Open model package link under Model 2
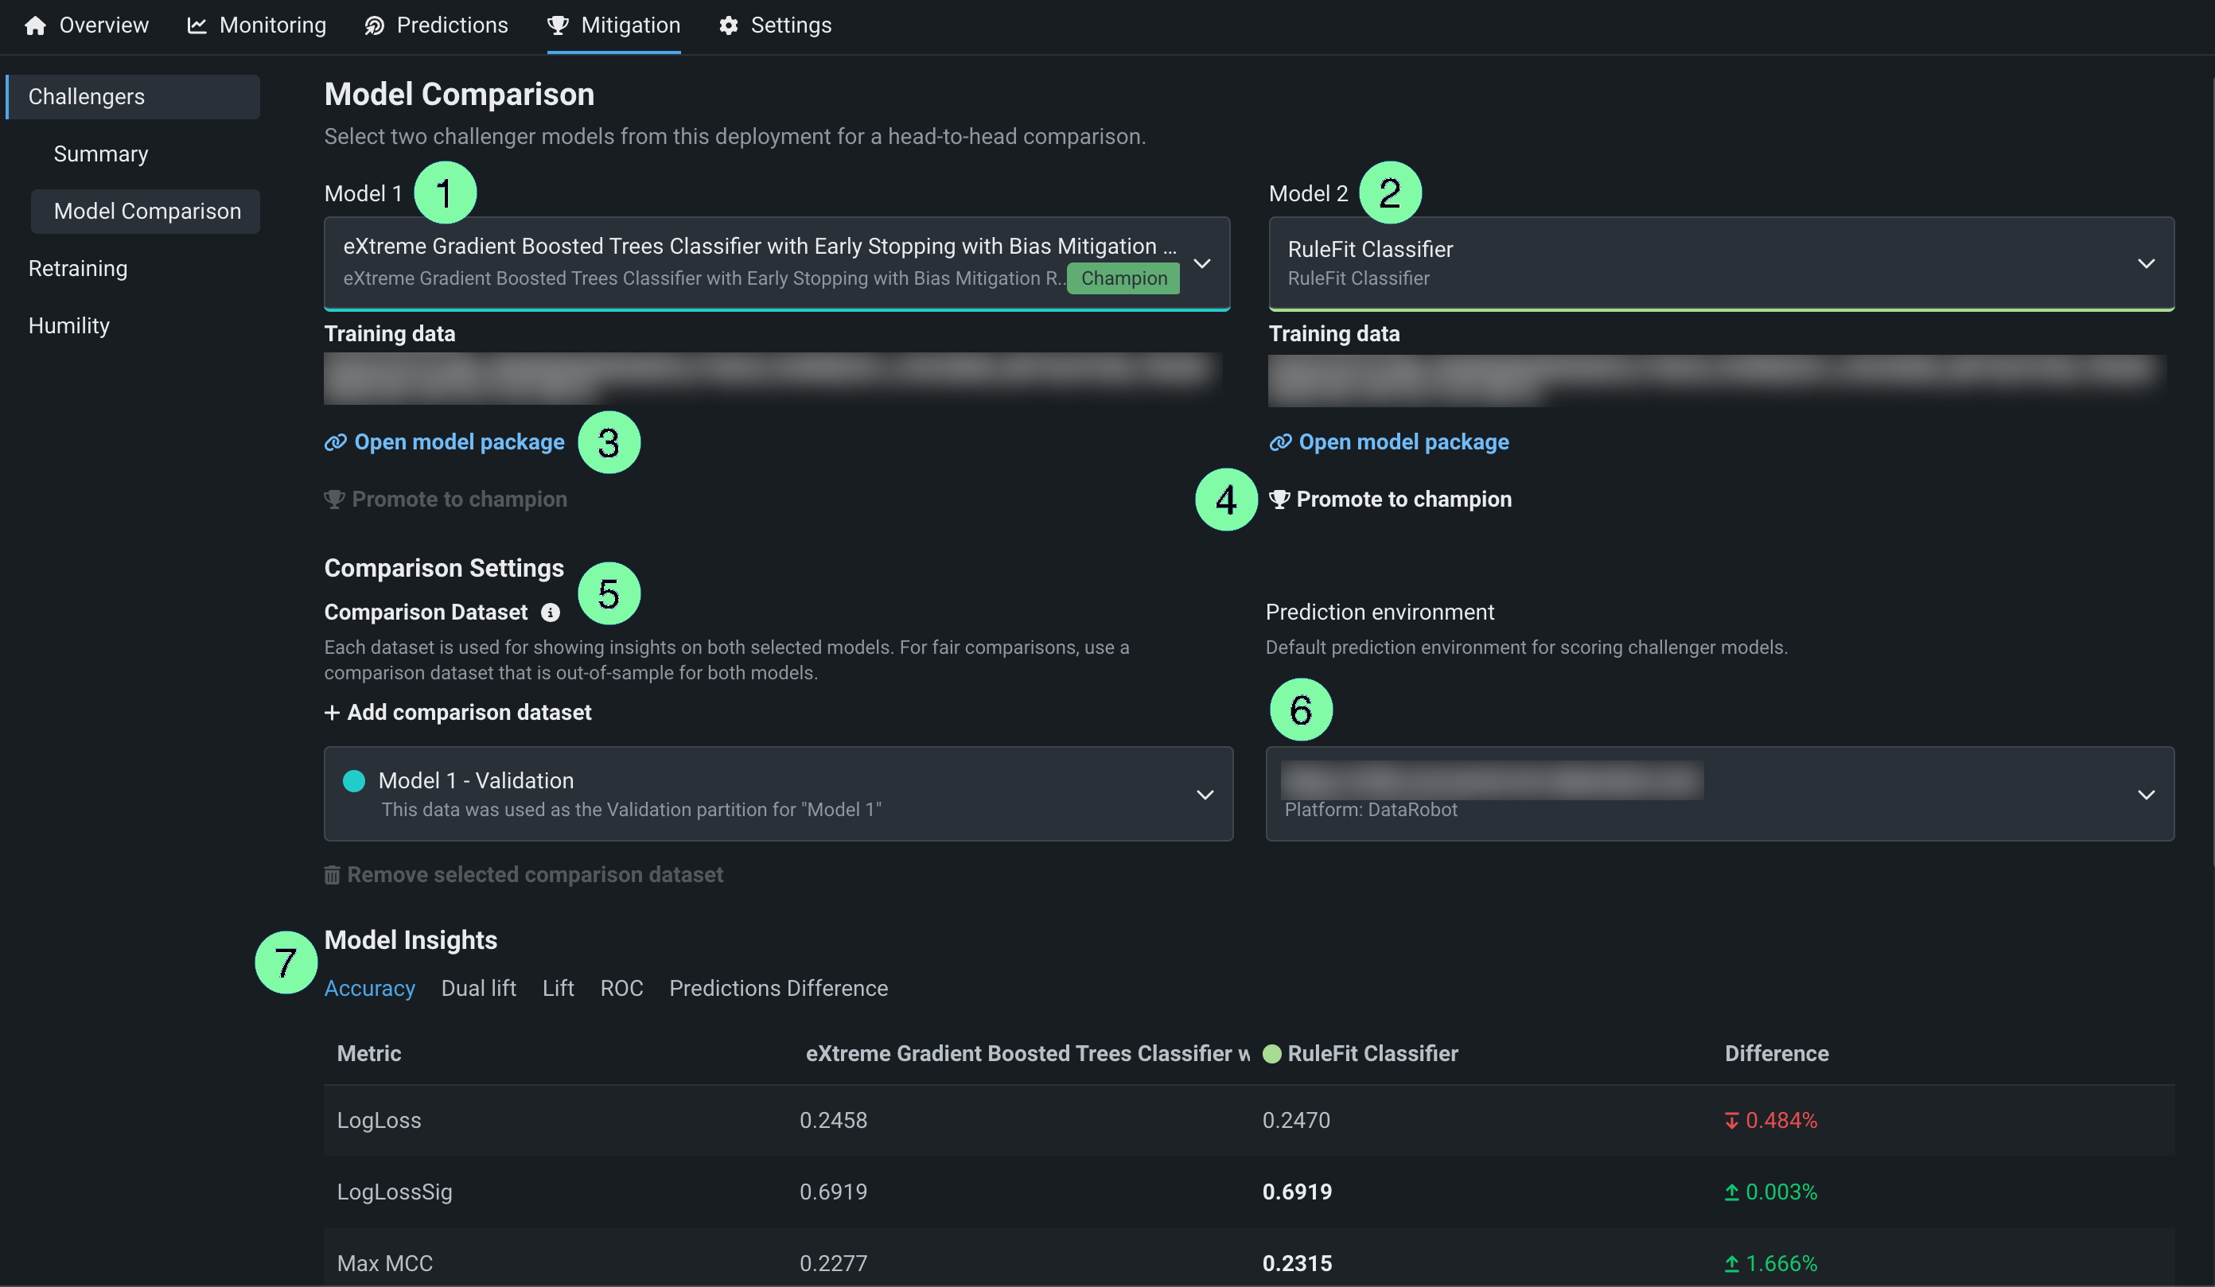Screen dimensions: 2215x1287 tap(1403, 442)
